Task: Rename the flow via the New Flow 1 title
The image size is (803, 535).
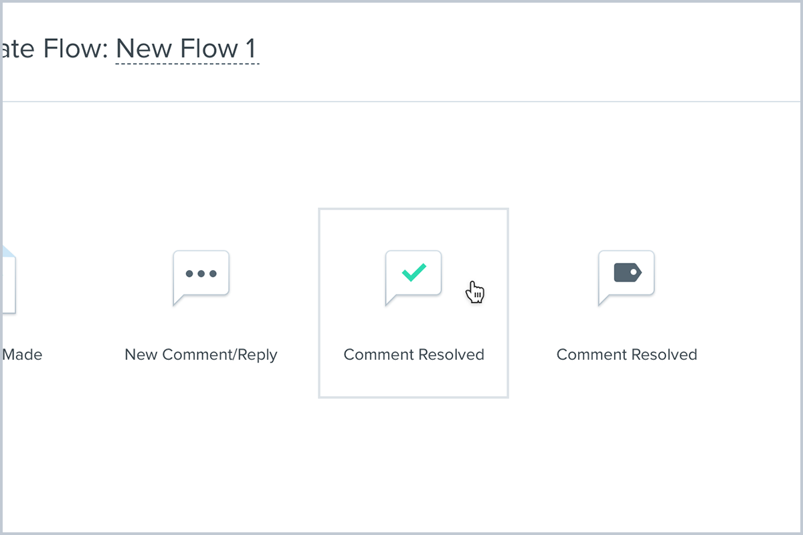Action: (x=187, y=49)
